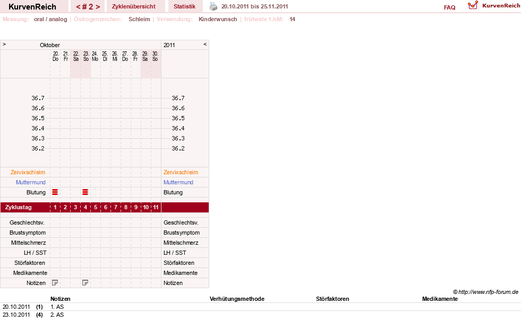
Task: Click the left LH / SST row label
Action: (35, 253)
